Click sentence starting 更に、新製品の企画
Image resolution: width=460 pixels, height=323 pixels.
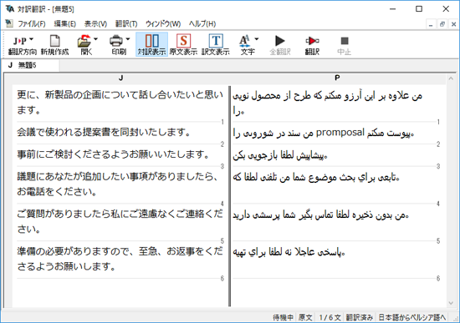pyautogui.click(x=120, y=103)
